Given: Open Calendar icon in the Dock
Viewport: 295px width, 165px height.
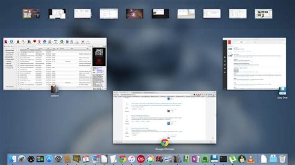Looking at the screenshot, I should (86, 159).
